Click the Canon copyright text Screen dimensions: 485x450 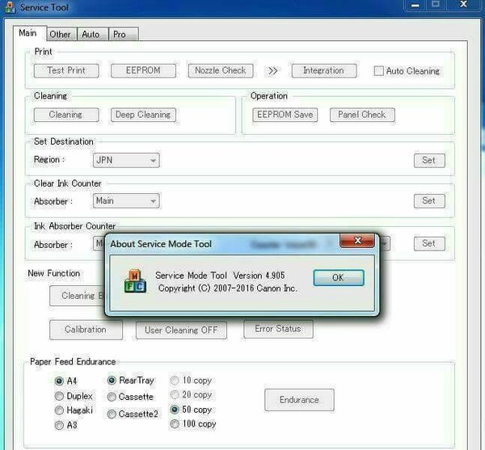pos(228,288)
